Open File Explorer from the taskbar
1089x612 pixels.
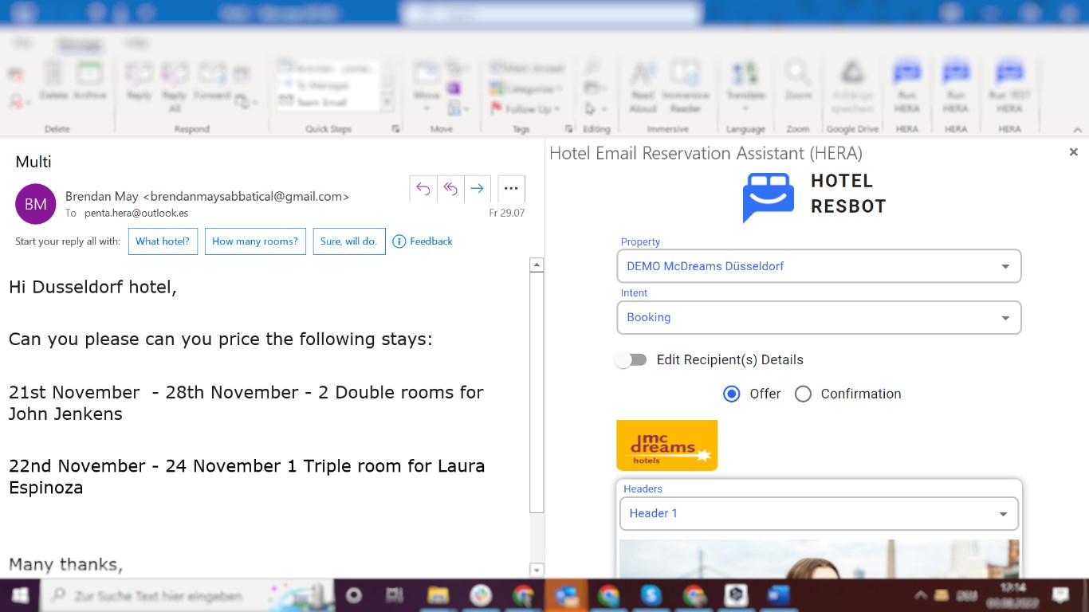438,595
